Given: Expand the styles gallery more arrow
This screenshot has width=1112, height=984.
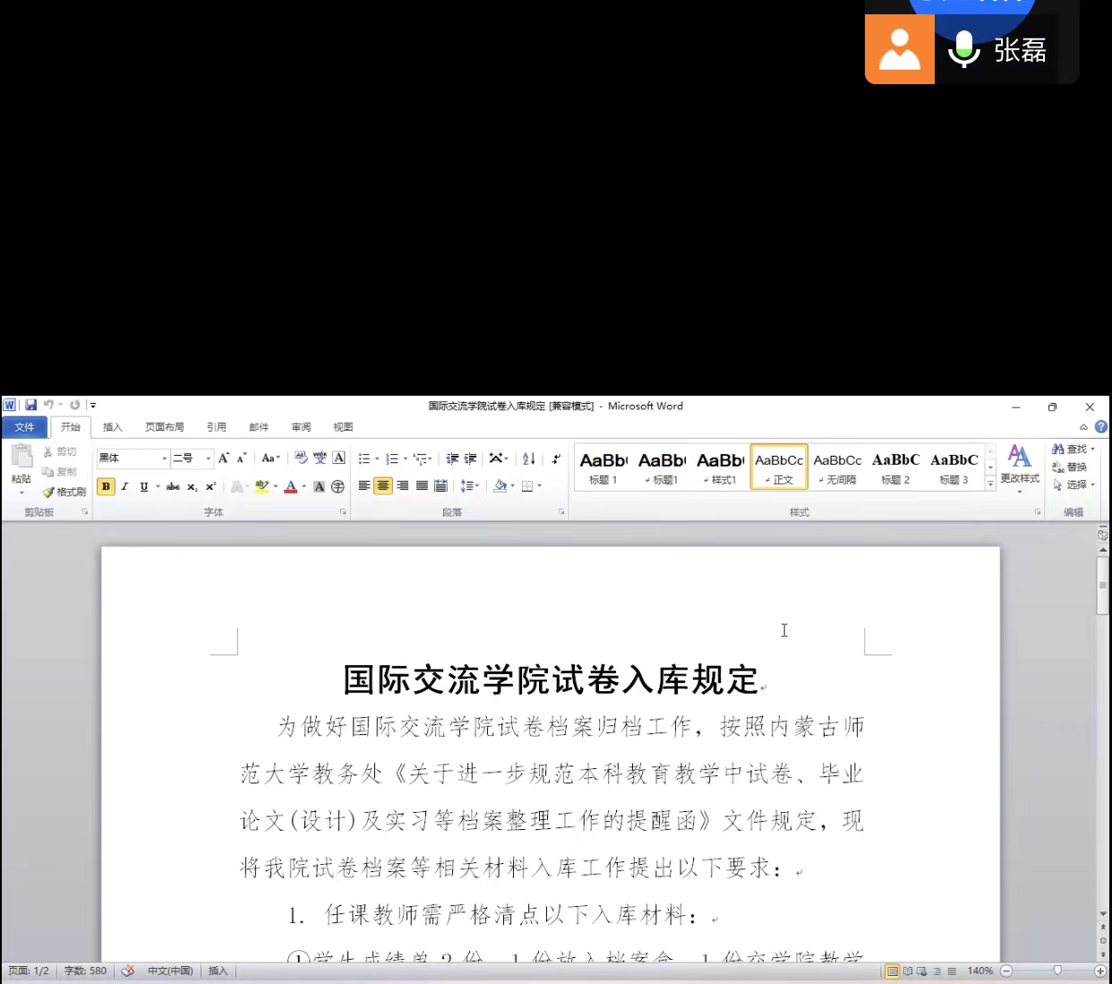Looking at the screenshot, I should coord(990,483).
